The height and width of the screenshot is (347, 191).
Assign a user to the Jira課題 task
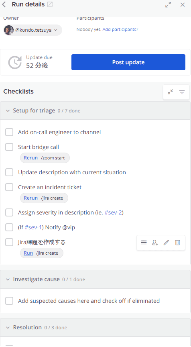point(155,243)
